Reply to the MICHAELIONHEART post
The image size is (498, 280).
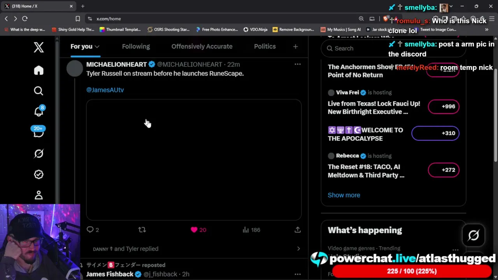(x=93, y=230)
